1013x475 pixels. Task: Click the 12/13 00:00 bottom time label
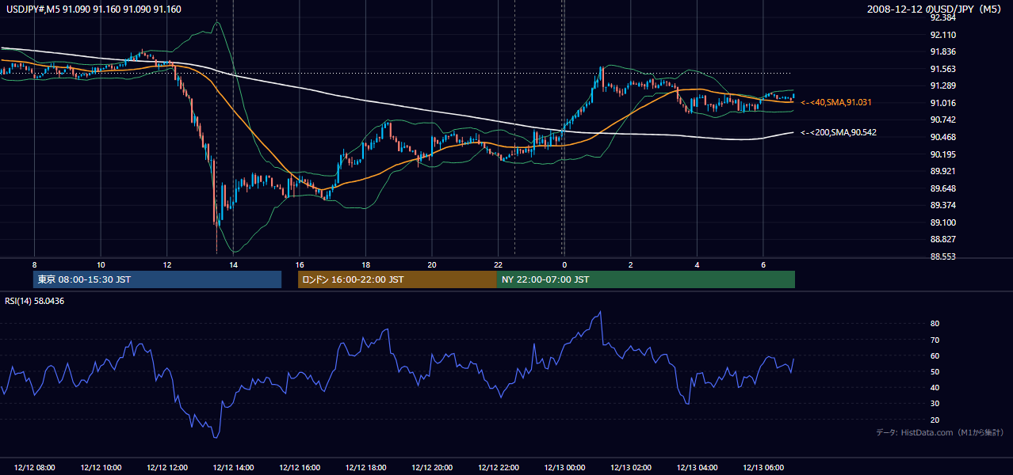click(564, 467)
